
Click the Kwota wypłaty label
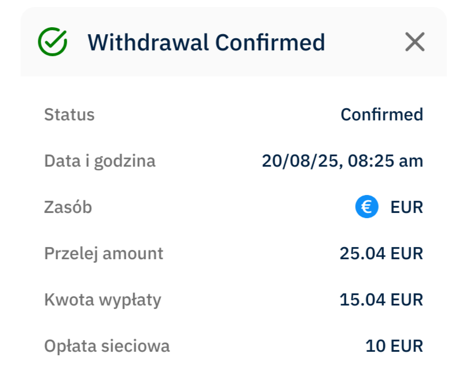pos(103,300)
